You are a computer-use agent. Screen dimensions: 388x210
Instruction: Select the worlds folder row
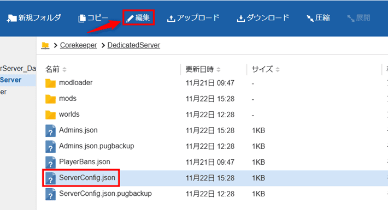[x=213, y=115]
